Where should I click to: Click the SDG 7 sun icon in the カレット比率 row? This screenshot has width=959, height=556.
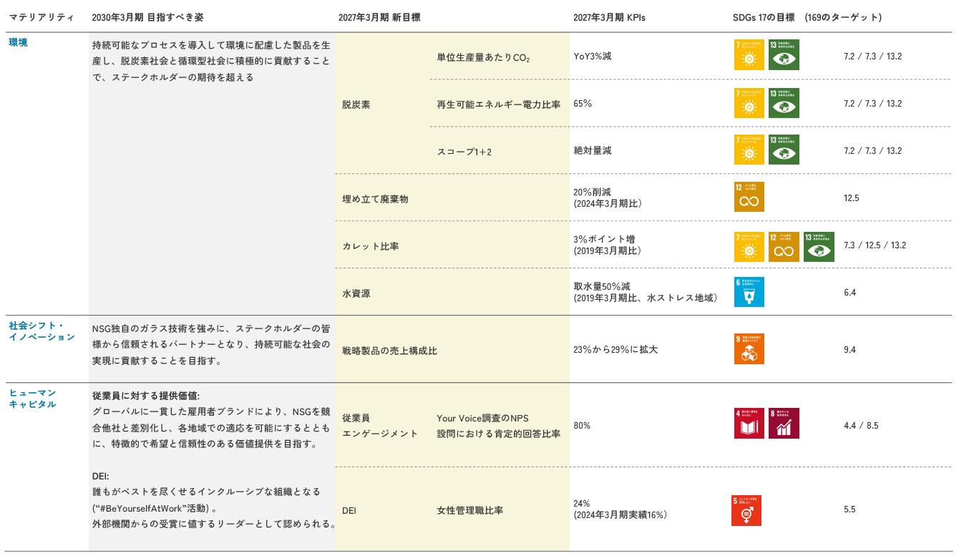tap(749, 246)
